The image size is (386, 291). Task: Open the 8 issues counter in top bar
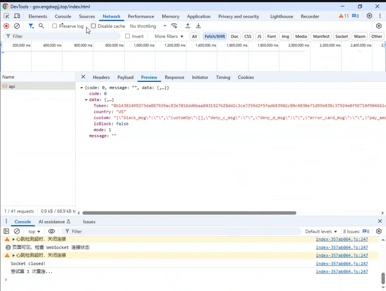(356, 16)
